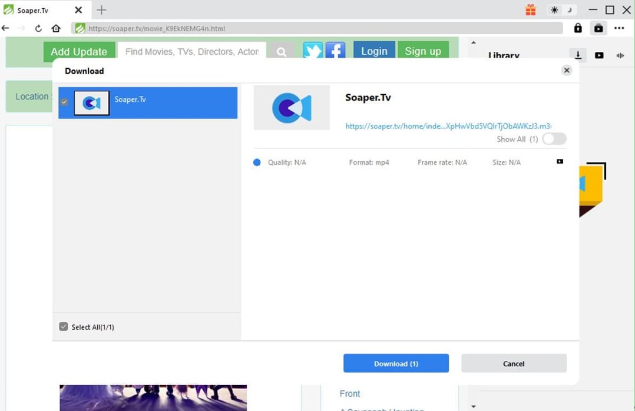Reload the page with the refresh icon
635x411 pixels.
(x=38, y=28)
